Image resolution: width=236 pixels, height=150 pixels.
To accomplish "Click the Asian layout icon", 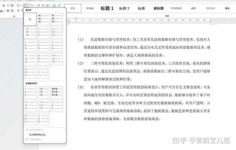I will click(47, 6).
